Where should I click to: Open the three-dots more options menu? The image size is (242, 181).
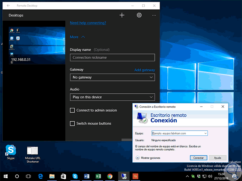154,15
